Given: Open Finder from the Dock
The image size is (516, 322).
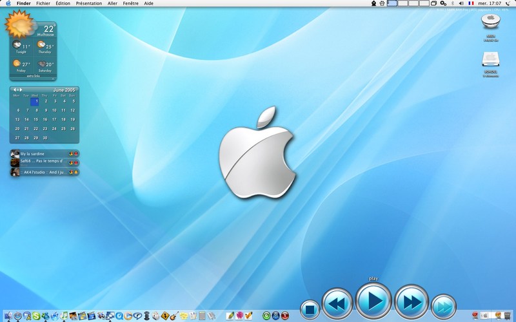Looking at the screenshot, I should pos(8,316).
